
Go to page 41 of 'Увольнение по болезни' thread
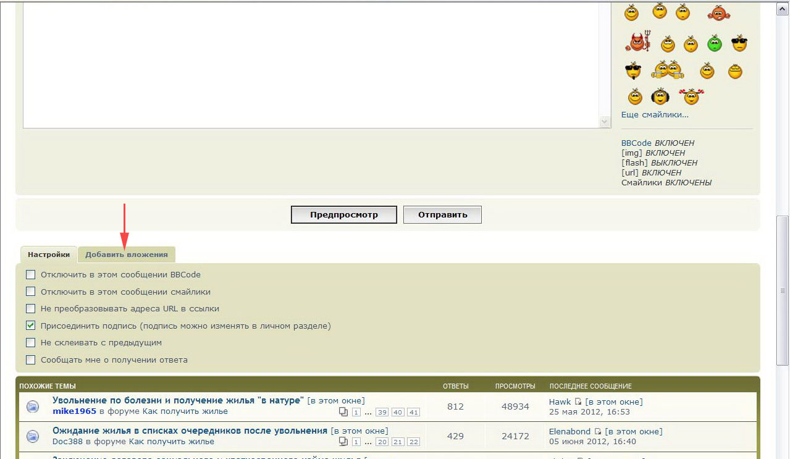point(414,412)
